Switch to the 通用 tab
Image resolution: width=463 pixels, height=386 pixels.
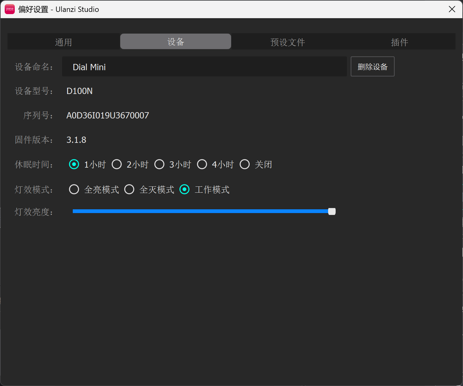coord(64,42)
